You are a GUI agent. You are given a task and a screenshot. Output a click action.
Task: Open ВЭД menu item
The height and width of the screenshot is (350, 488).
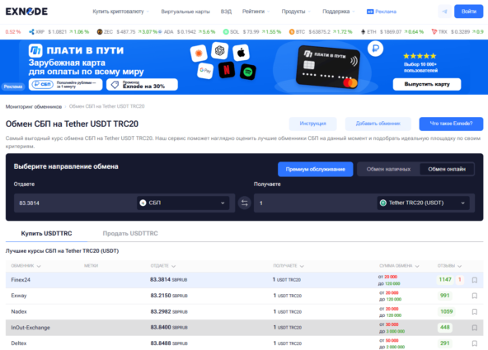pyautogui.click(x=226, y=12)
